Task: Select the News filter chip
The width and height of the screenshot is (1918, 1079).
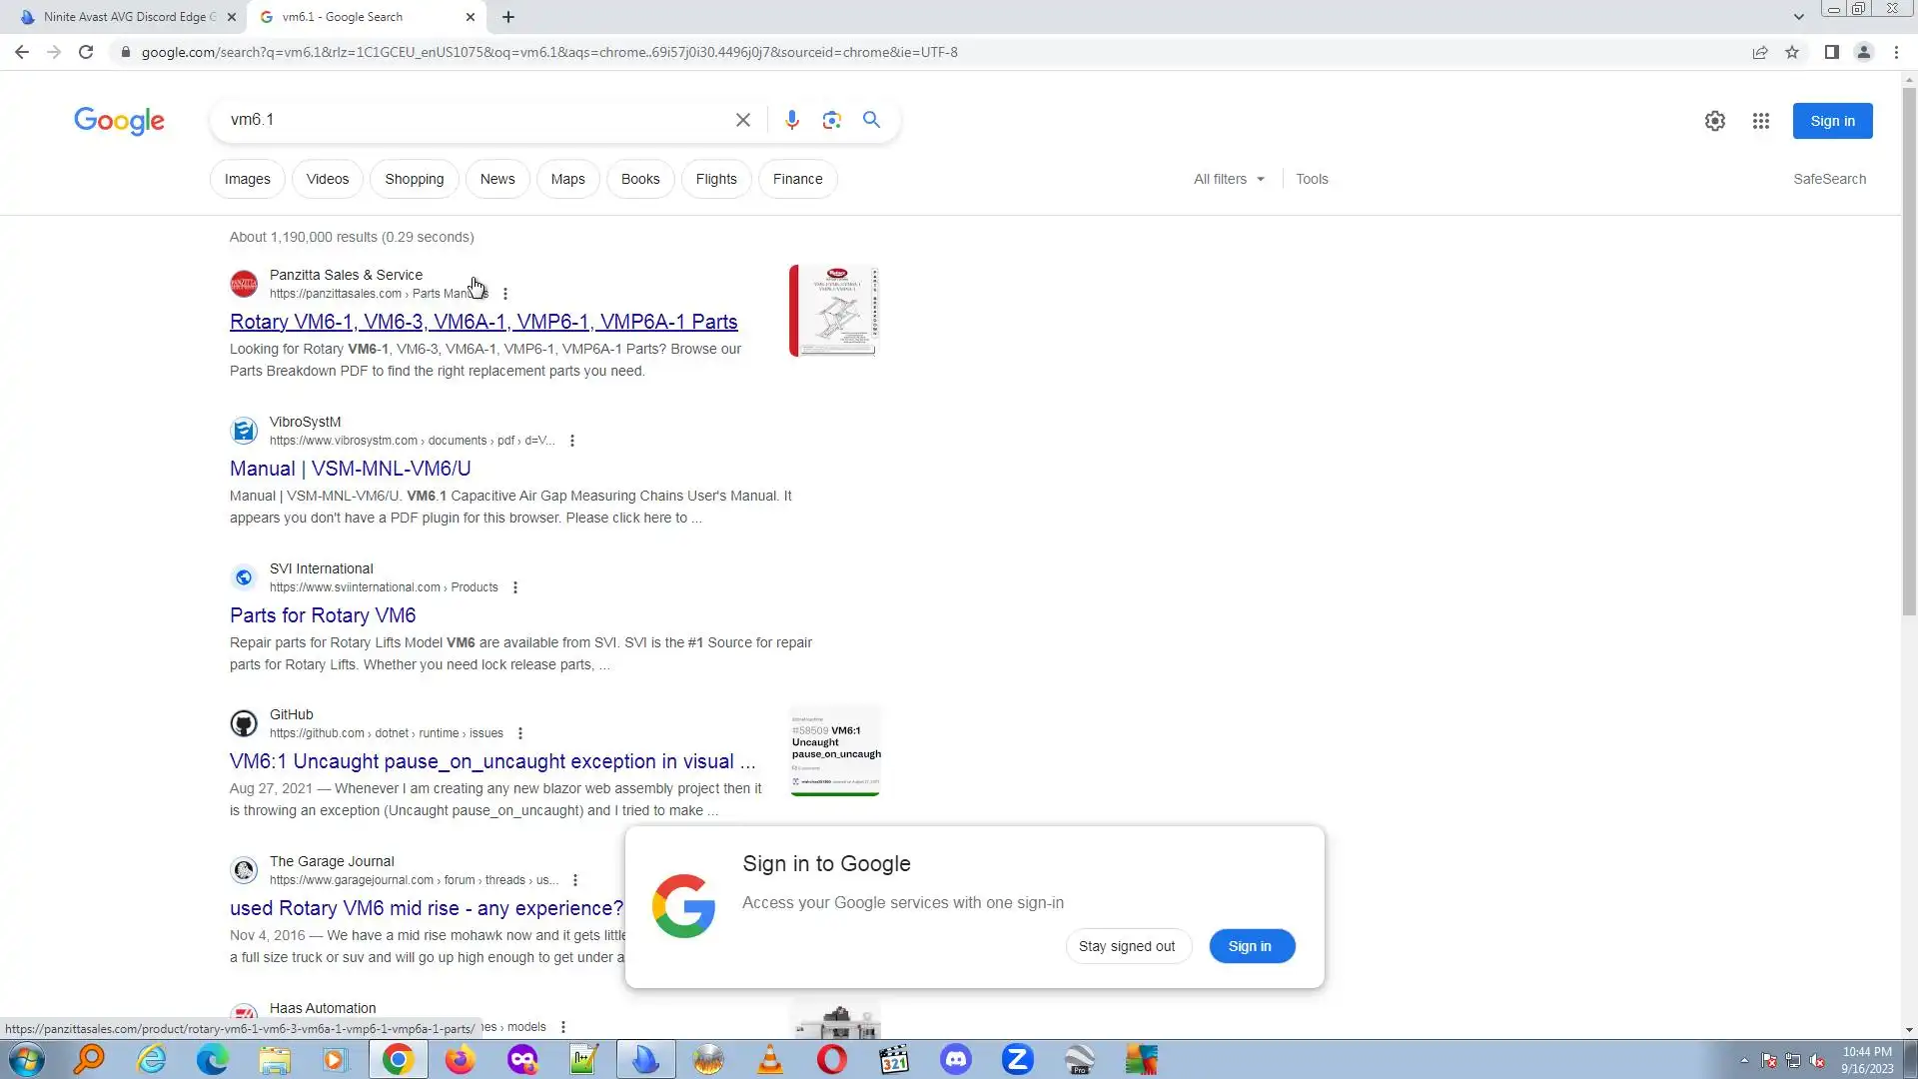Action: coord(496,179)
